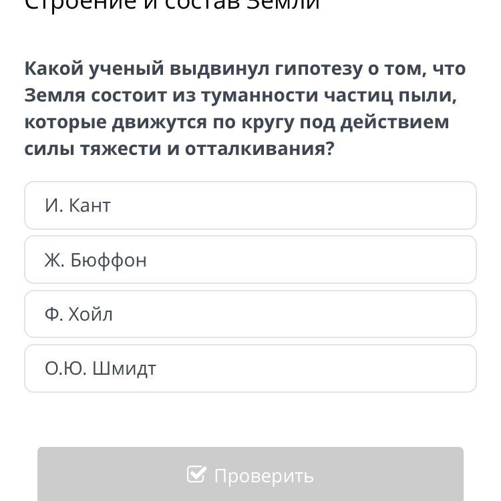
Task: Tap the Кант option box
Action: click(x=251, y=205)
